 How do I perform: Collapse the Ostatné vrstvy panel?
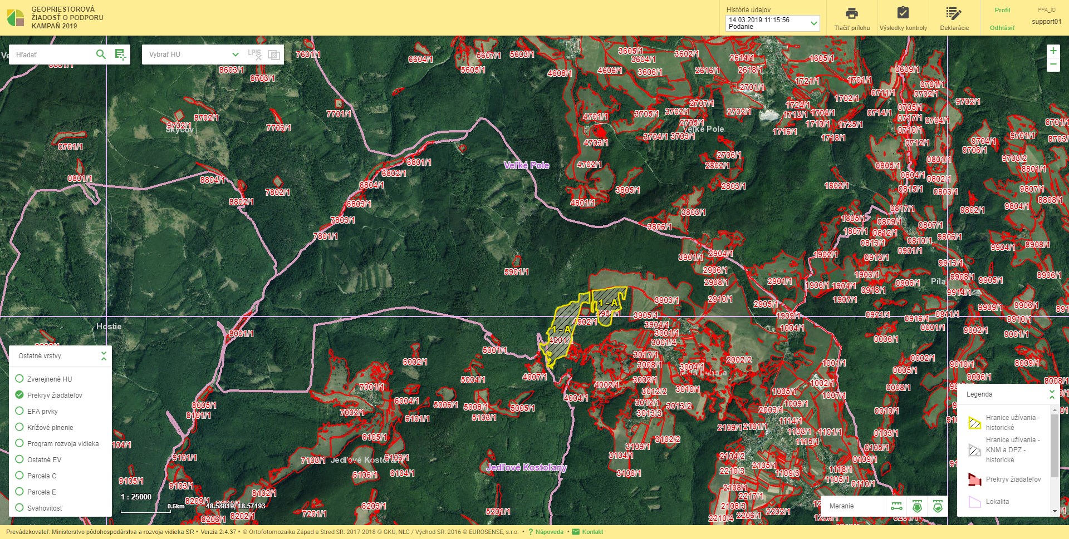coord(104,356)
